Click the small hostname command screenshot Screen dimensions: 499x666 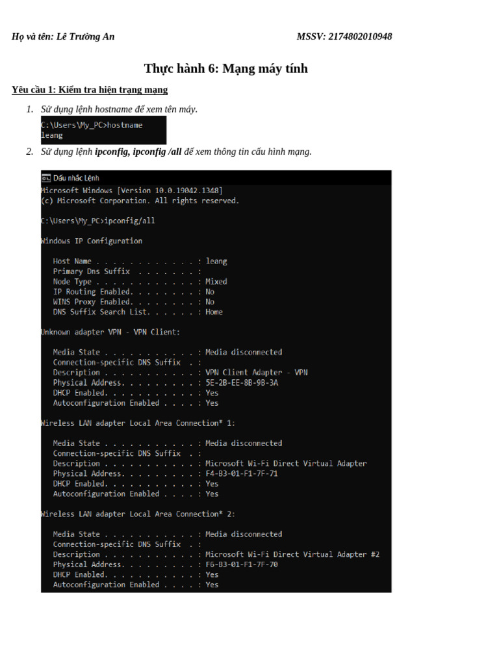click(103, 130)
